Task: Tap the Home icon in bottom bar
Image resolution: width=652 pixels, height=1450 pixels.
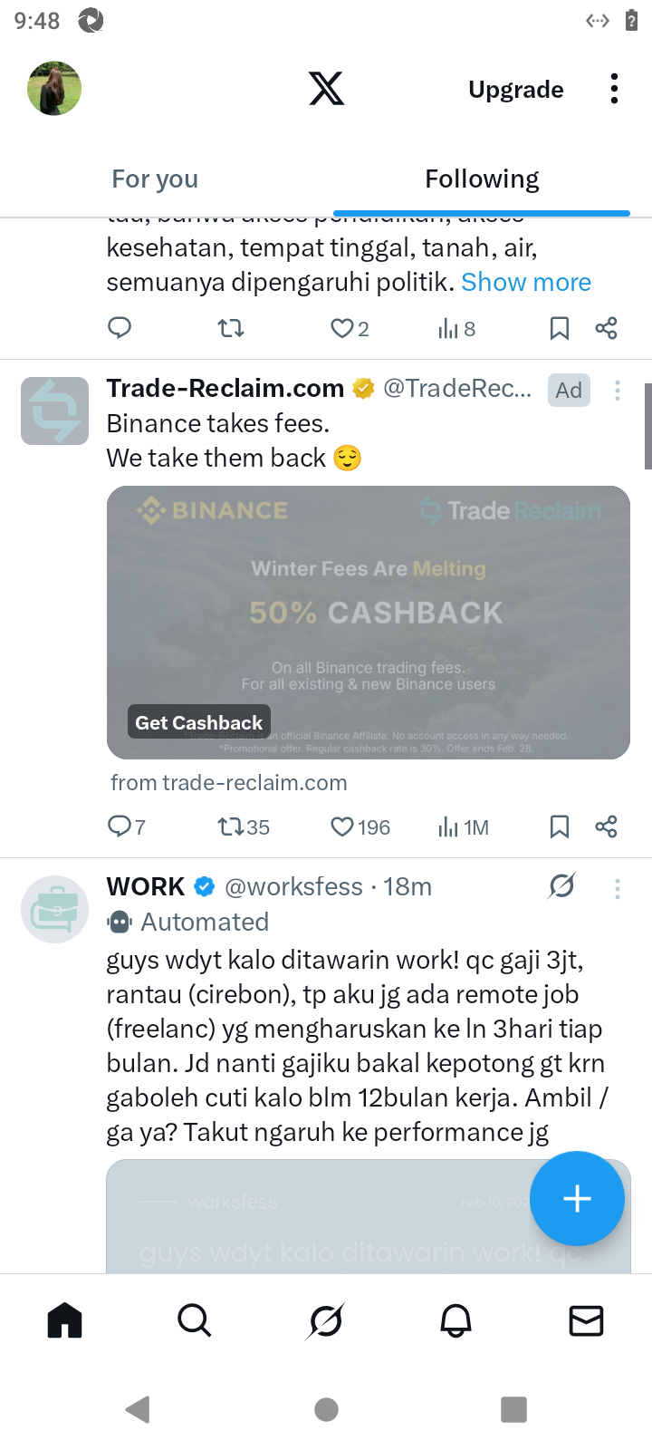Action: 65,1321
